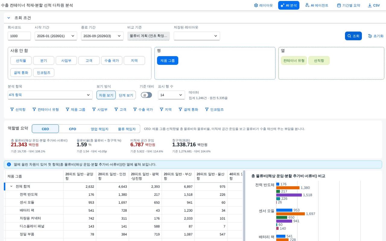
Task: Click the 초기화 reset icon
Action: [x=370, y=36]
